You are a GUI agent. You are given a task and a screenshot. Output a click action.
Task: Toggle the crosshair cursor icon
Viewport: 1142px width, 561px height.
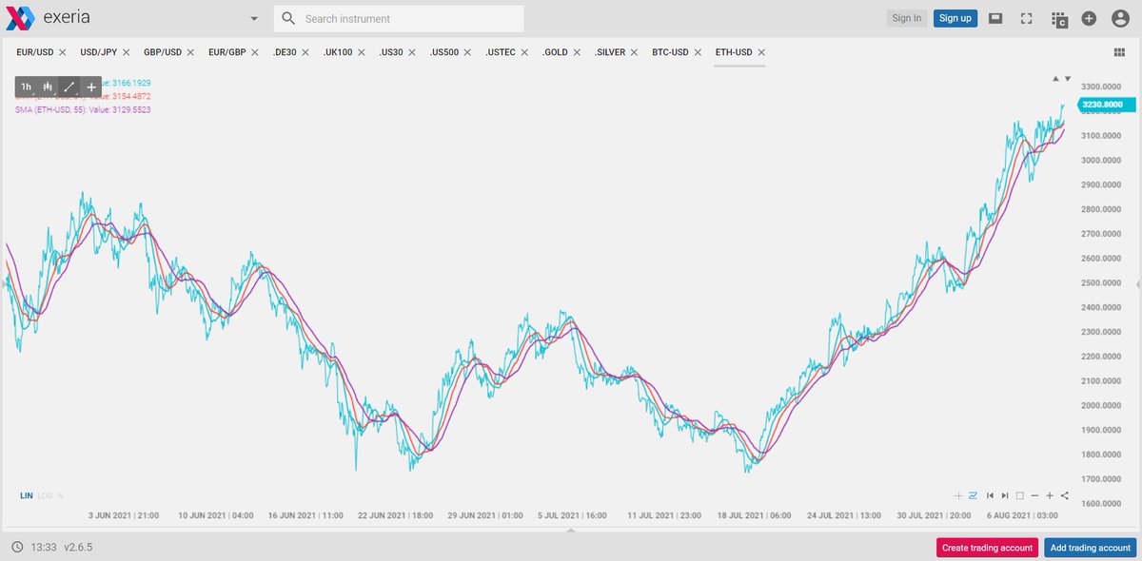(x=958, y=495)
